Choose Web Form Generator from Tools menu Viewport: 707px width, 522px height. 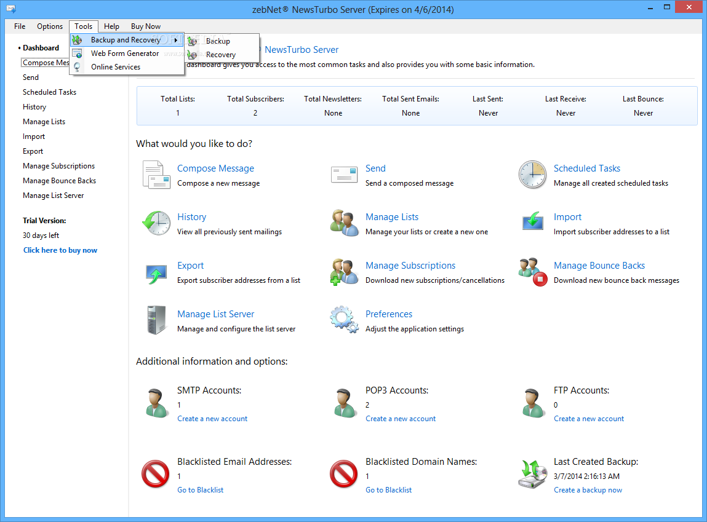[127, 53]
